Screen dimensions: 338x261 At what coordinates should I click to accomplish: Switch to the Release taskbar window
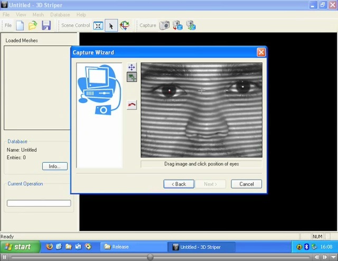134,247
